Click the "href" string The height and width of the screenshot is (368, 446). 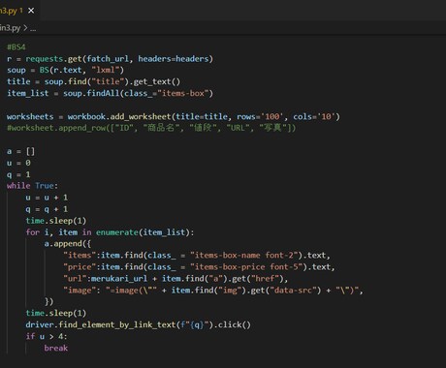click(265, 279)
